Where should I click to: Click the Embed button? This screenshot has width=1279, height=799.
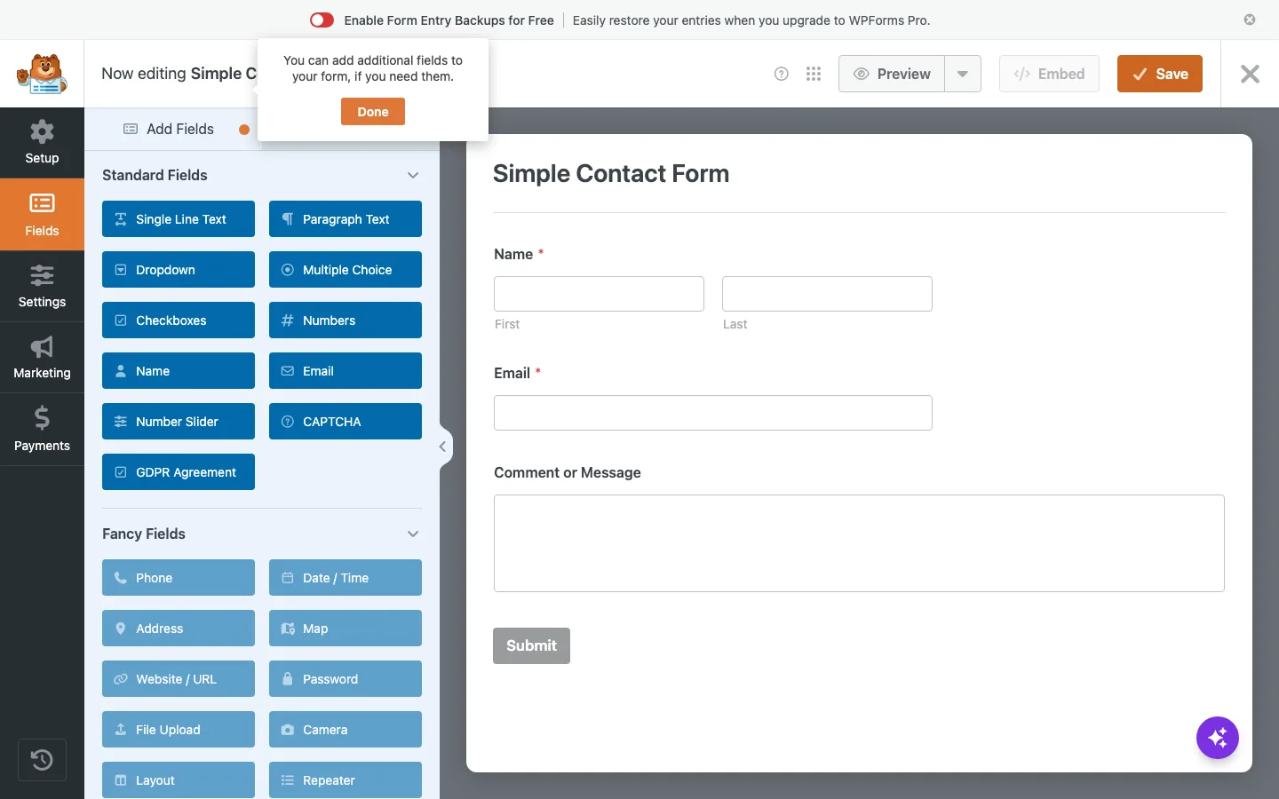[1049, 74]
